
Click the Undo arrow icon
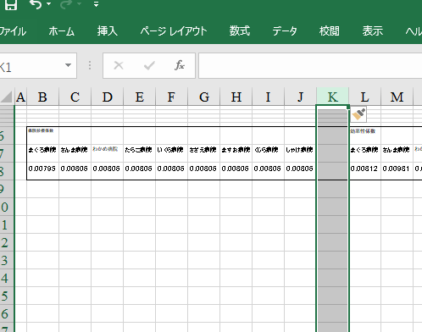point(36,4)
